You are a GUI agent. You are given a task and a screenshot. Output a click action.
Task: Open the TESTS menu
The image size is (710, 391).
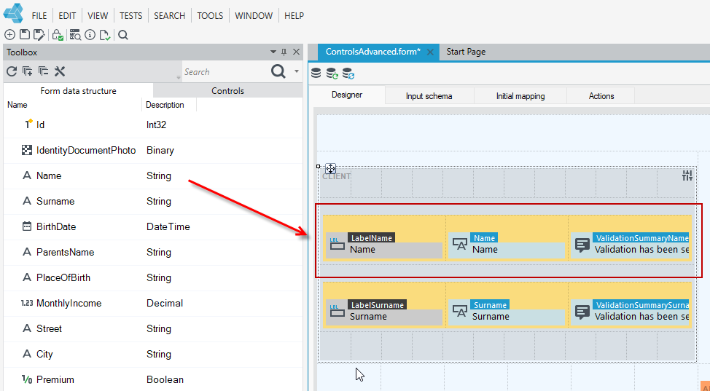(131, 15)
